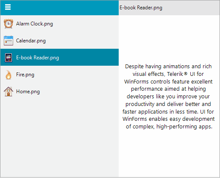Click the Fire flame icon
This screenshot has width=220, height=178.
[x=8, y=75]
